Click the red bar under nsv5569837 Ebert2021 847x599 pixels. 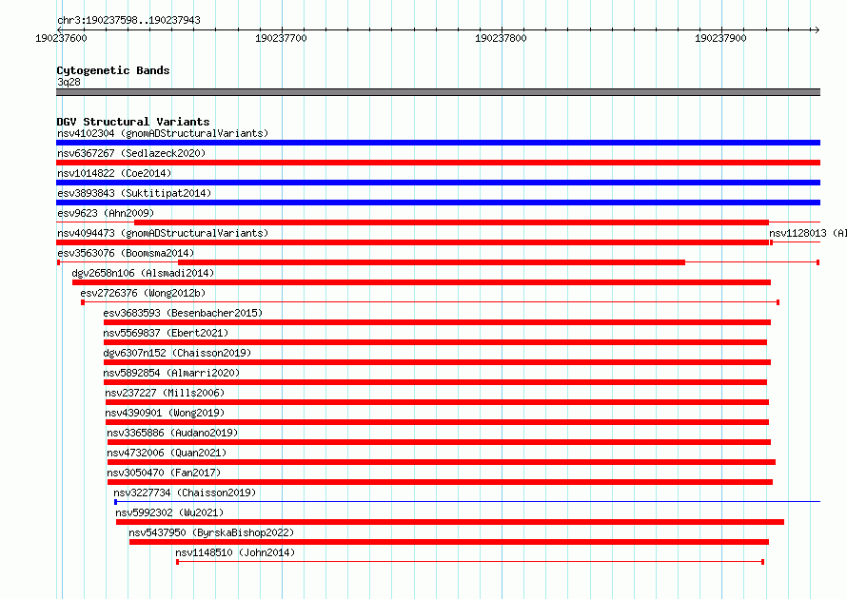(435, 342)
